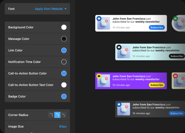Click the black Message Color swatch
The width and height of the screenshot is (185, 133).
(64, 39)
